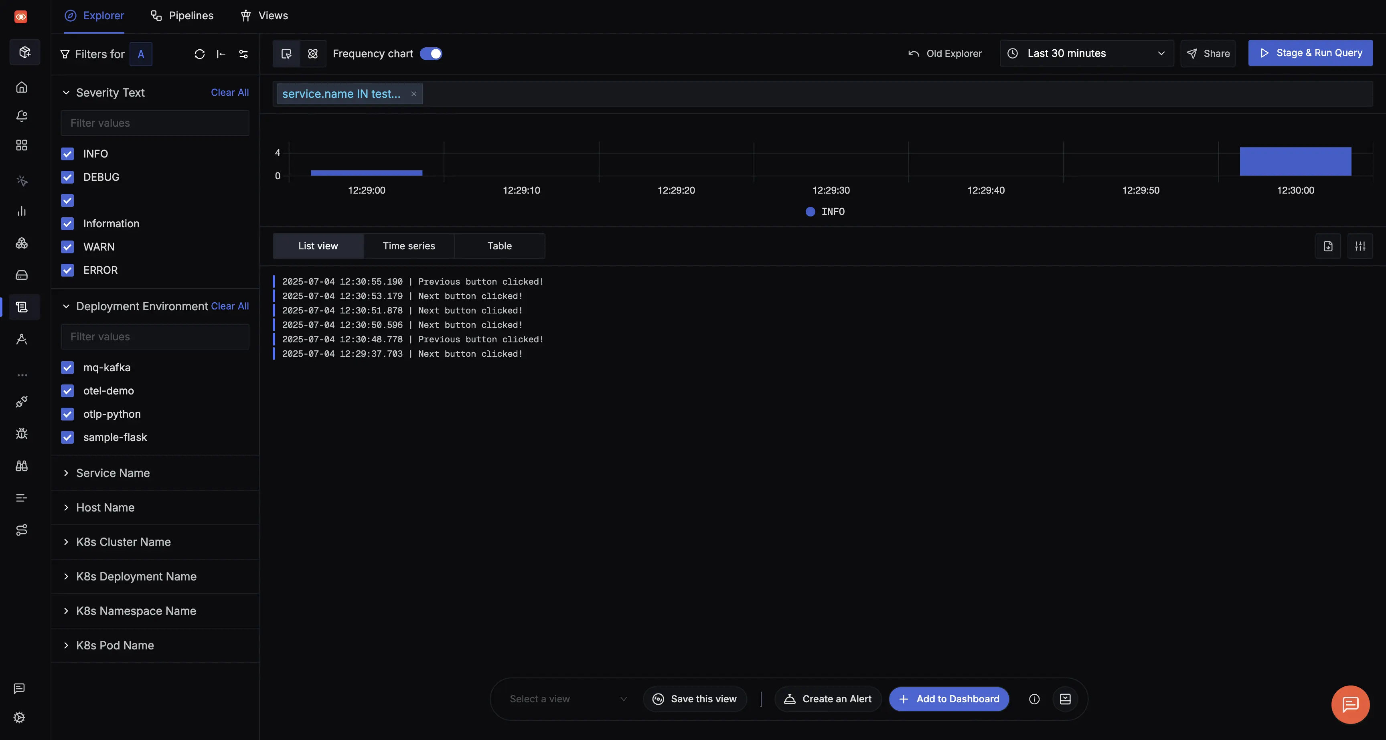Screen dimensions: 1386x740
Task: Collapse the Deployment Environment filter section
Action: (66, 306)
